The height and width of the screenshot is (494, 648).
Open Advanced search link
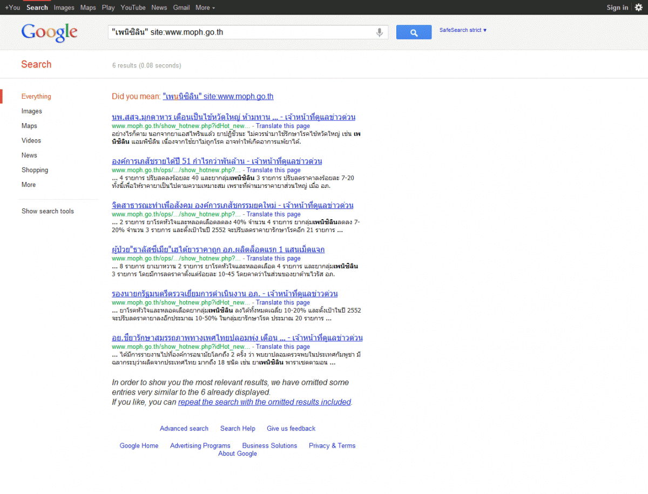pyautogui.click(x=184, y=429)
